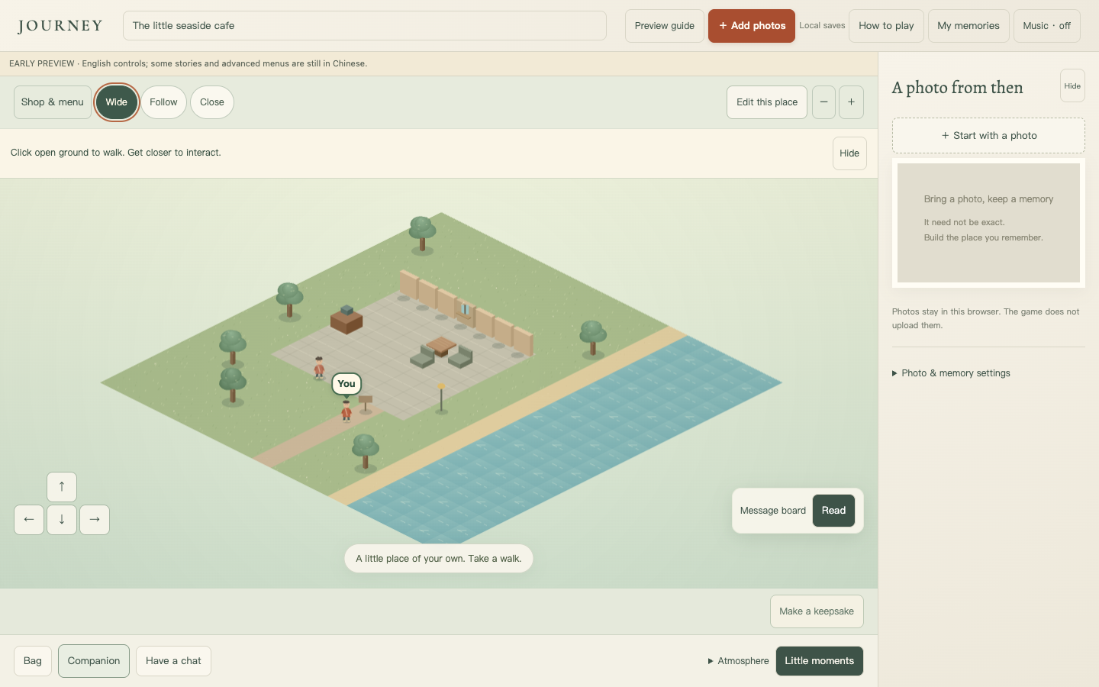Screen dimensions: 1099x687
Task: Click the You character marker
Action: click(346, 410)
